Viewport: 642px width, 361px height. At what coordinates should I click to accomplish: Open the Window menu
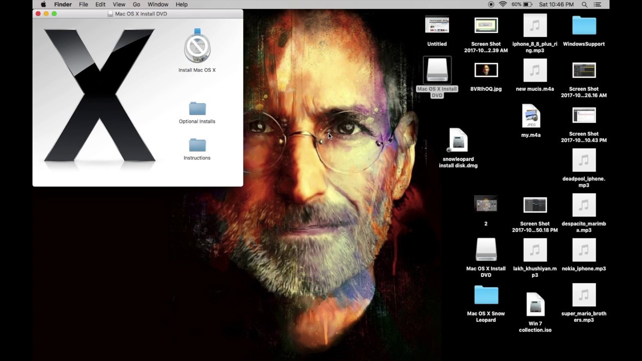(x=158, y=5)
